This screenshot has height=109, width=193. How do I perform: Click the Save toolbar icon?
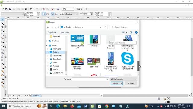point(10,9)
